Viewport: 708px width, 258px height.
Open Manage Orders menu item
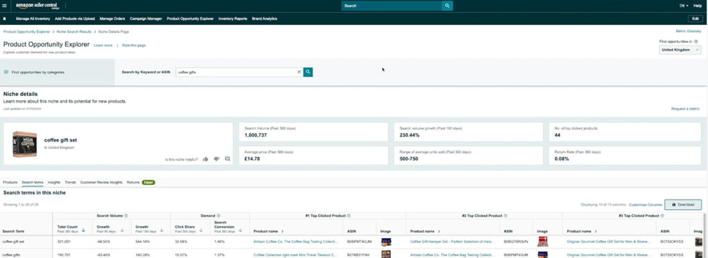coord(112,19)
